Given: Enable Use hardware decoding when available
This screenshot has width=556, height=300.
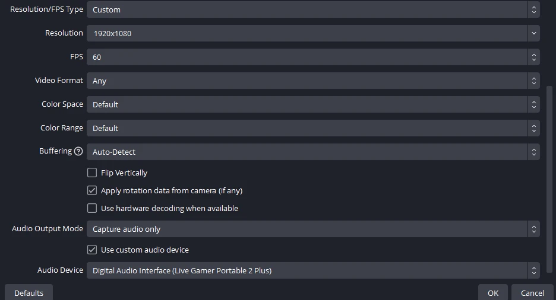Looking at the screenshot, I should coord(92,209).
